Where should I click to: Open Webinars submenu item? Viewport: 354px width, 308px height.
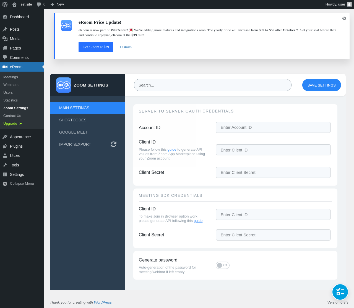coord(11,85)
